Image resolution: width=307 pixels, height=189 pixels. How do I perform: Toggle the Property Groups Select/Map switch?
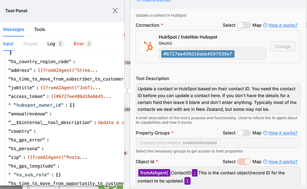(244, 133)
